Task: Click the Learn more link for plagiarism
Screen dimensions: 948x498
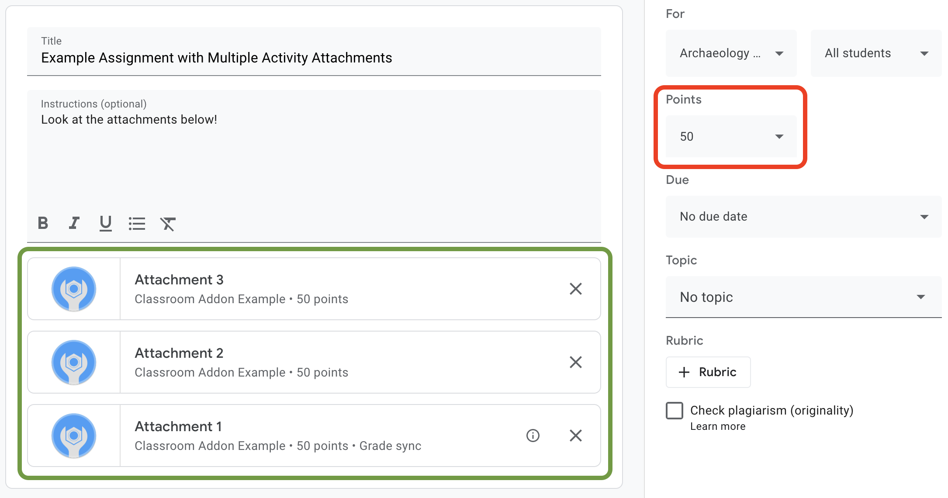Action: (x=716, y=427)
